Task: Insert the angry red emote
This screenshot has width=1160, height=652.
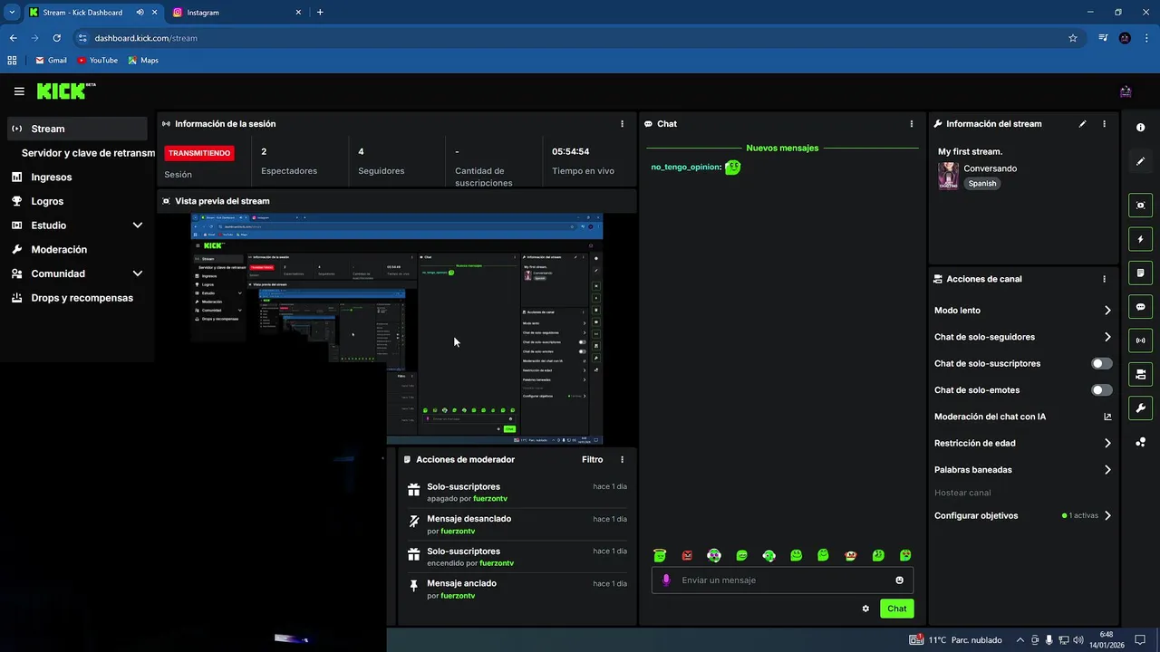Action: [687, 555]
